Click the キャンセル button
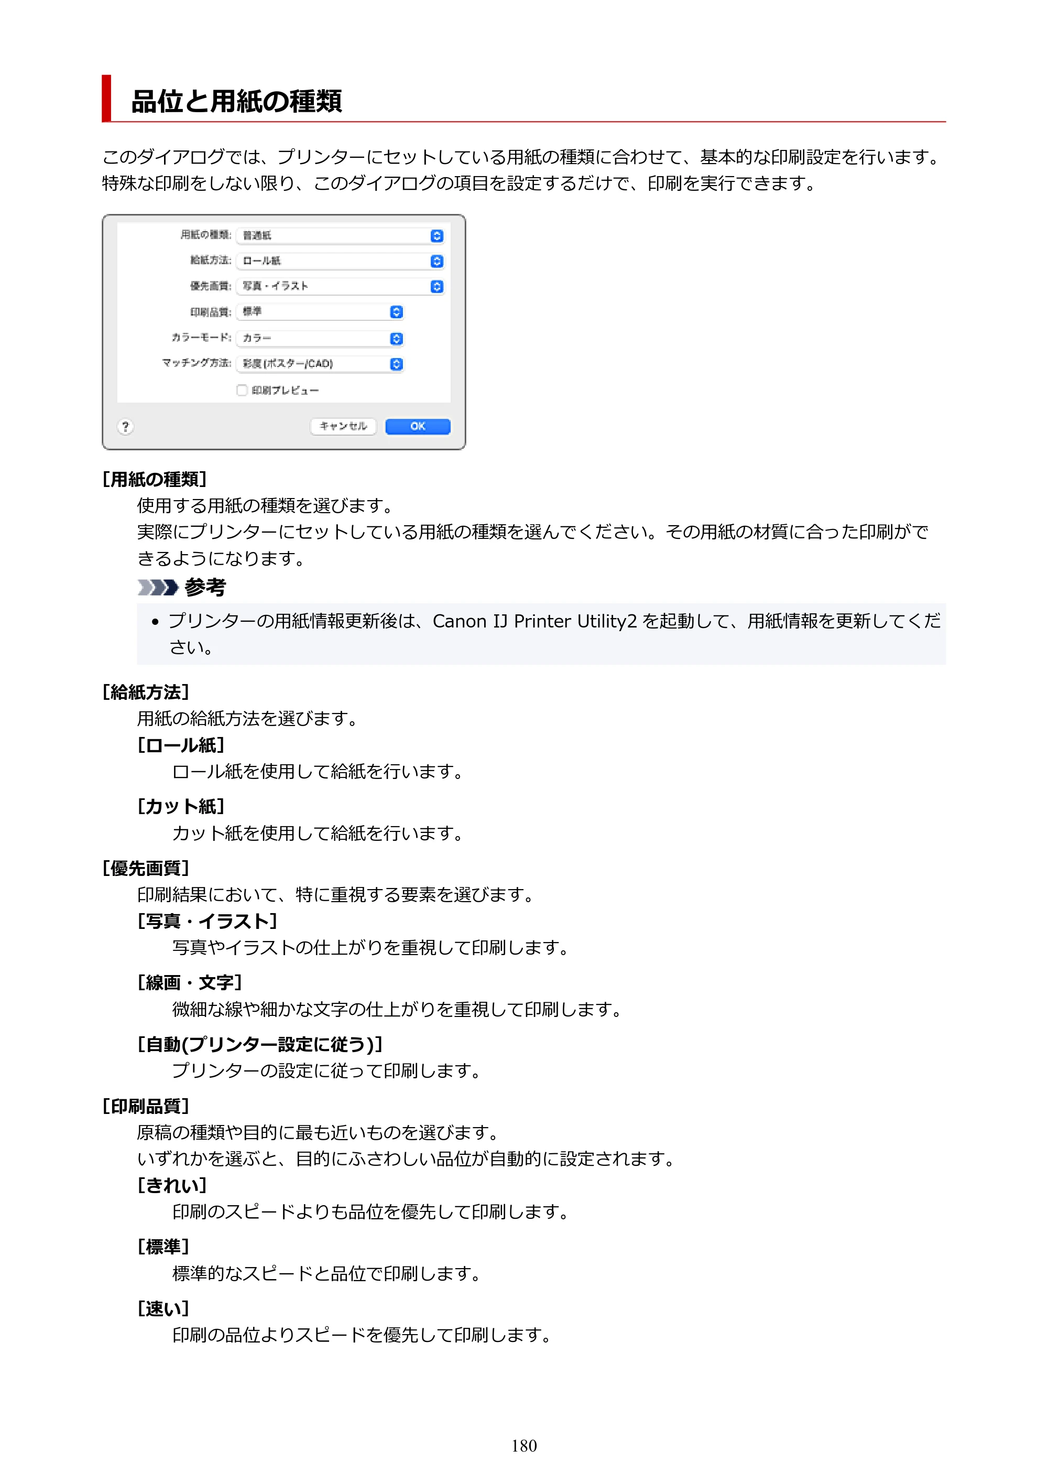 coord(344,426)
